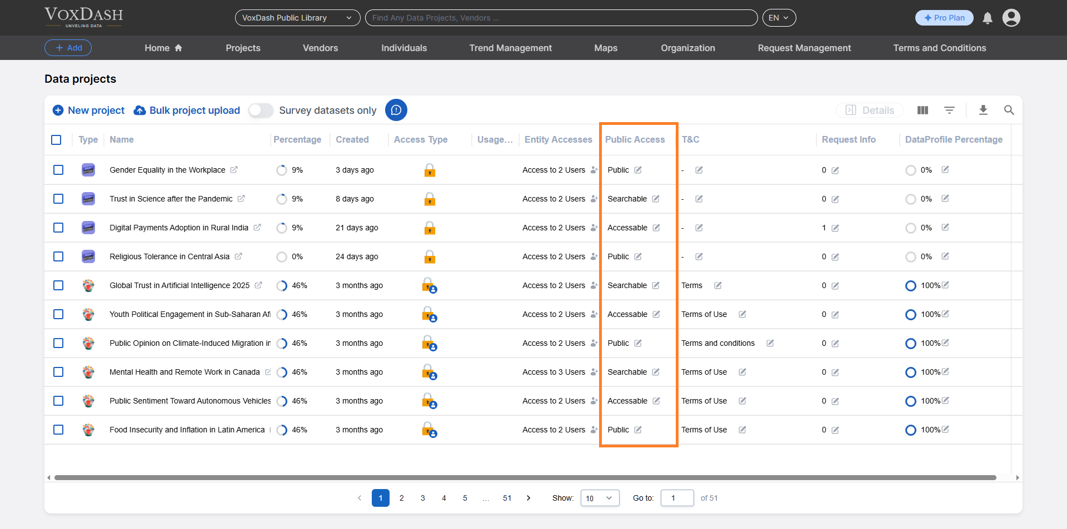
Task: Check the select-all header checkbox
Action: click(x=56, y=140)
